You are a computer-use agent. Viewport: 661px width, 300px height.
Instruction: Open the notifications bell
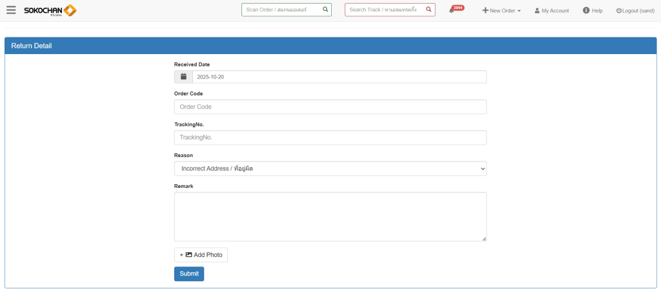click(452, 10)
